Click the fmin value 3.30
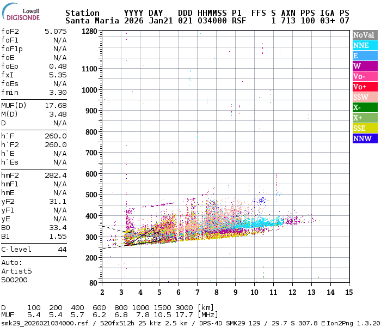 [58, 93]
